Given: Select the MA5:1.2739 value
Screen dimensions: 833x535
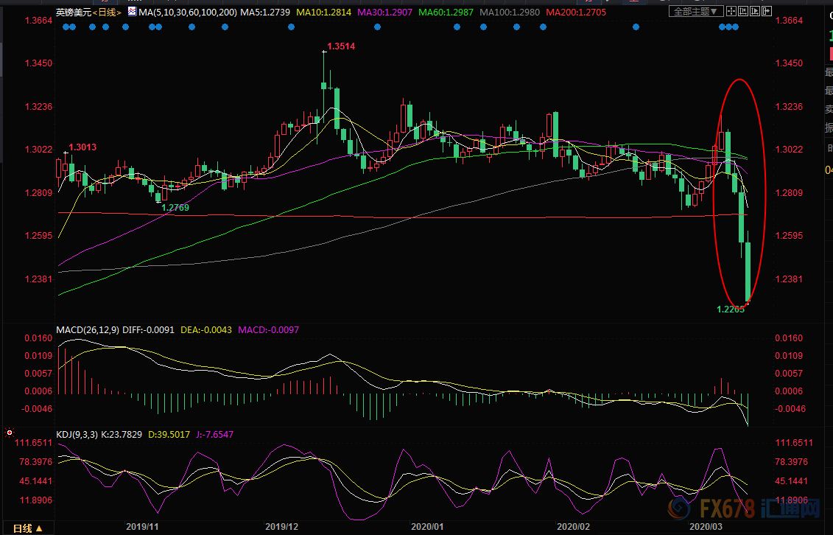Looking at the screenshot, I should [265, 12].
